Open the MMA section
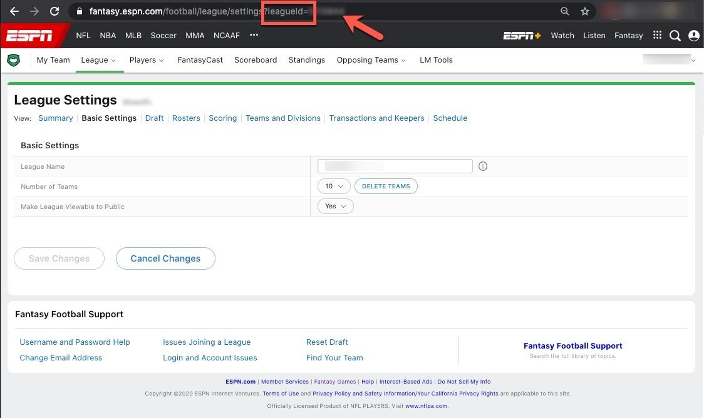 tap(195, 36)
